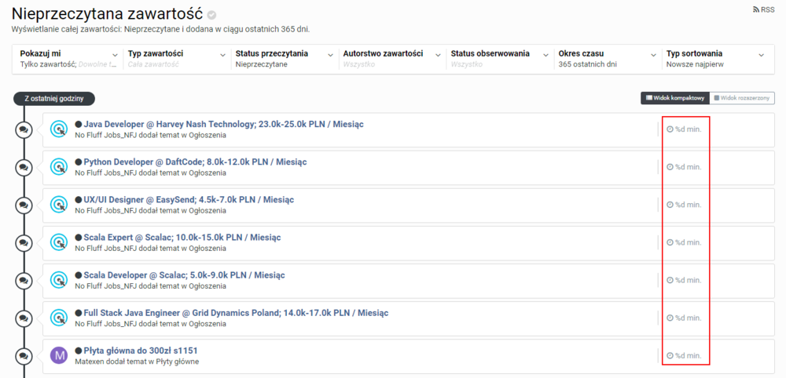
Task: Click the 'No Fluff Jobs_NFJ' line under Full Stack Java
Action: [150, 324]
